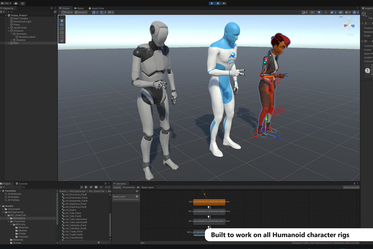Click the Base Layer settings gear in Animator
Viewport: 373px width, 249px height.
tap(137, 197)
